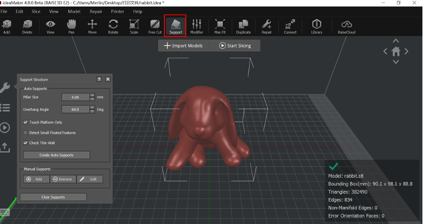Click the wrench icon in left sidebar
This screenshot has width=423, height=224.
(x=5, y=87)
